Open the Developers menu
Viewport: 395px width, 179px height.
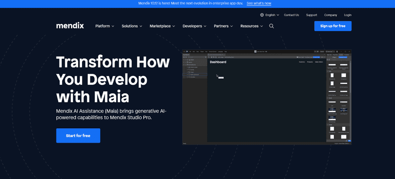(x=195, y=26)
